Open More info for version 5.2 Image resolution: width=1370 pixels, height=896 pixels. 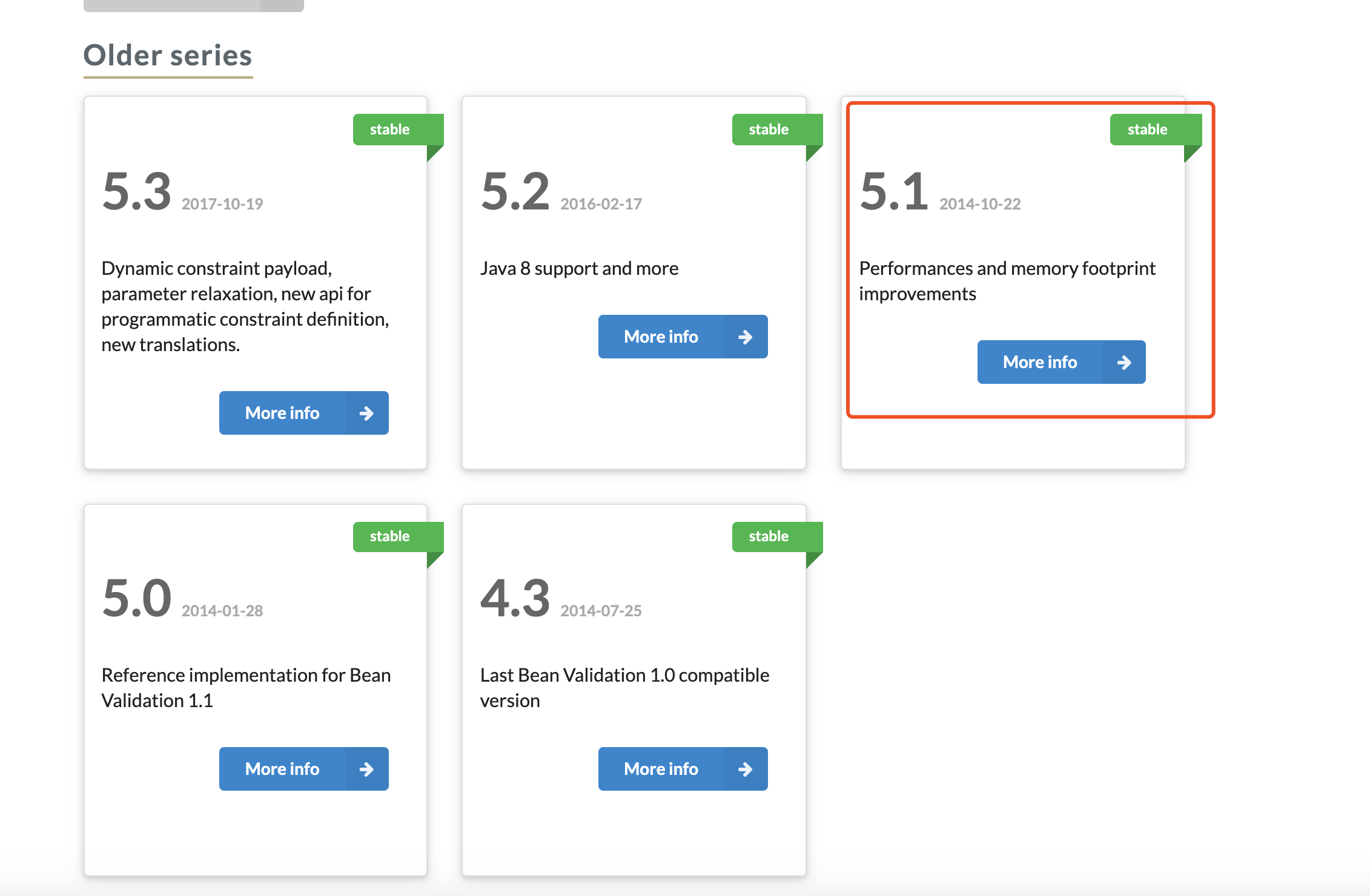click(661, 337)
